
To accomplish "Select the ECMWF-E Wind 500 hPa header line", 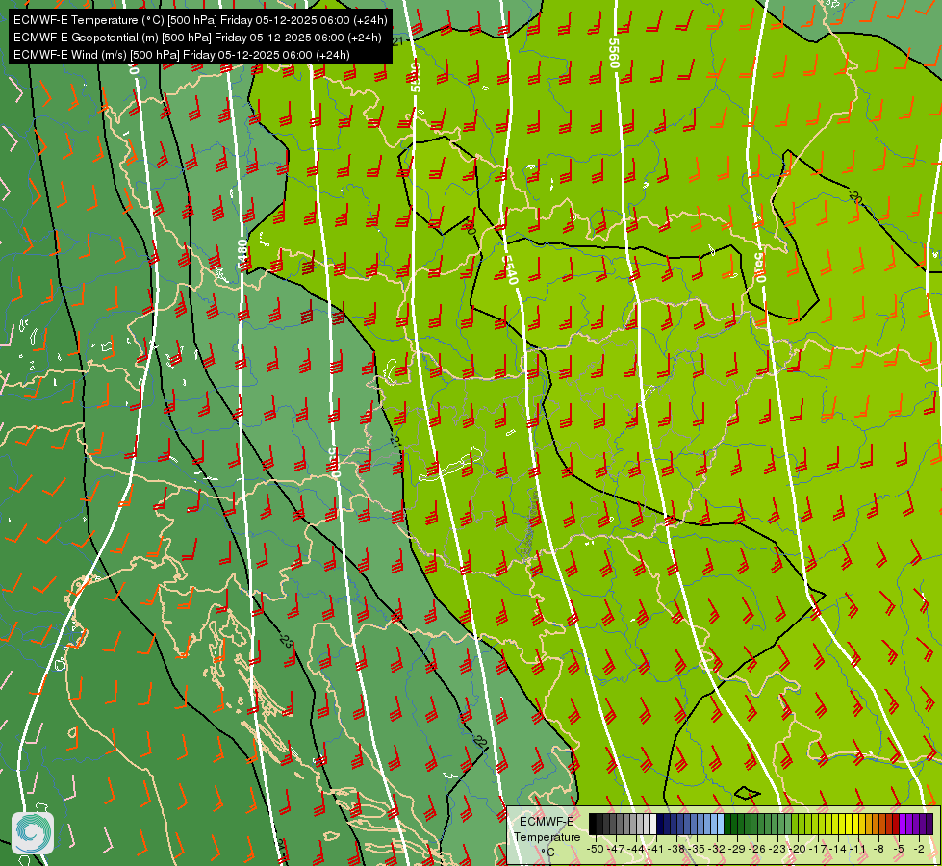I will click(x=182, y=55).
